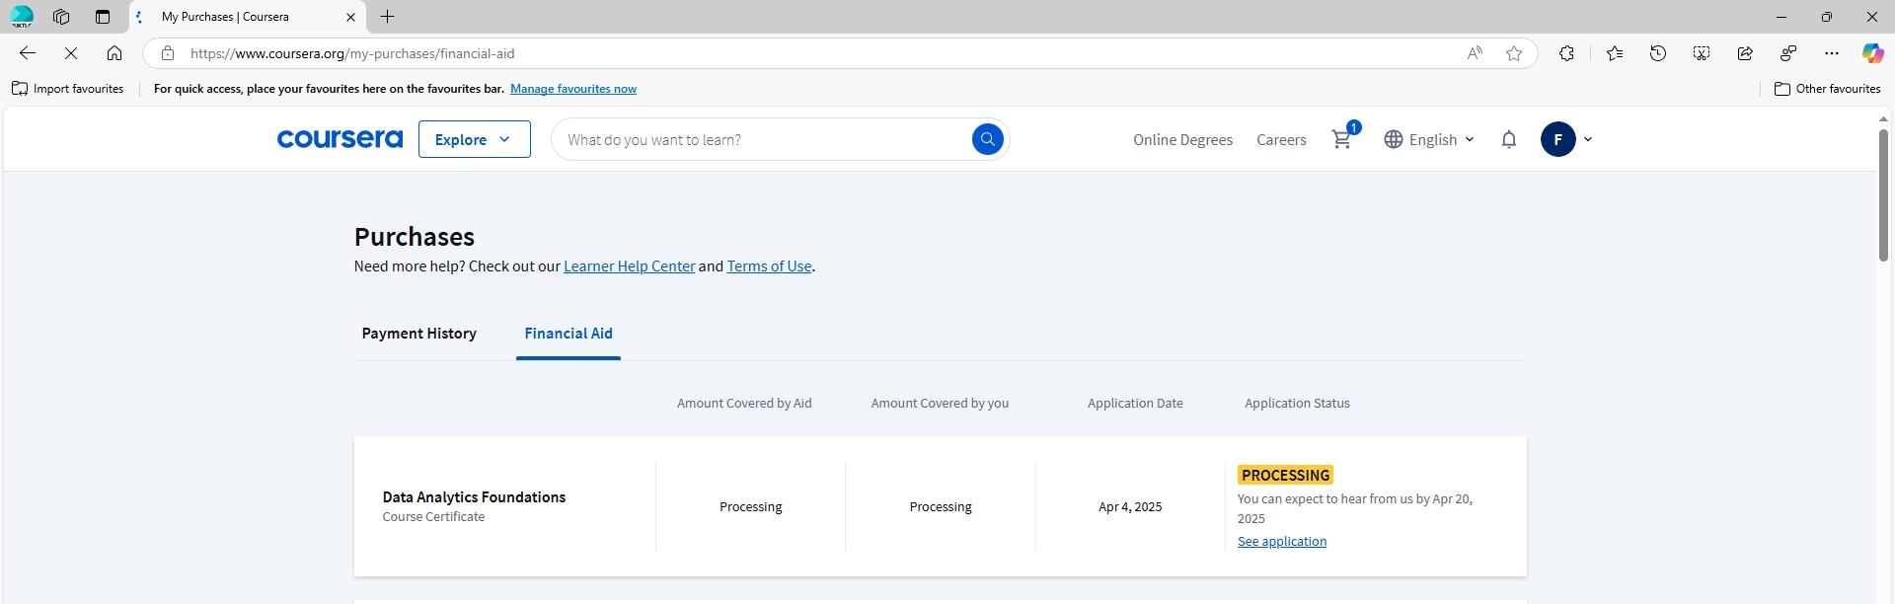Open the workspaces icon in title bar
This screenshot has height=604, width=1895.
click(61, 17)
